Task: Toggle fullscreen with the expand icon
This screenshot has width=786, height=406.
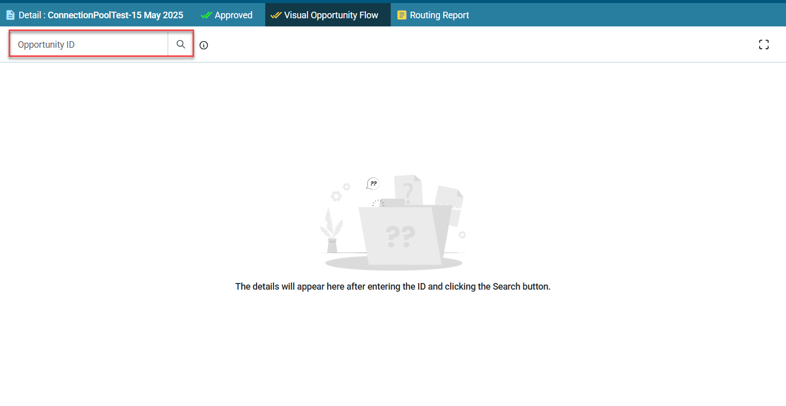Action: pos(764,45)
